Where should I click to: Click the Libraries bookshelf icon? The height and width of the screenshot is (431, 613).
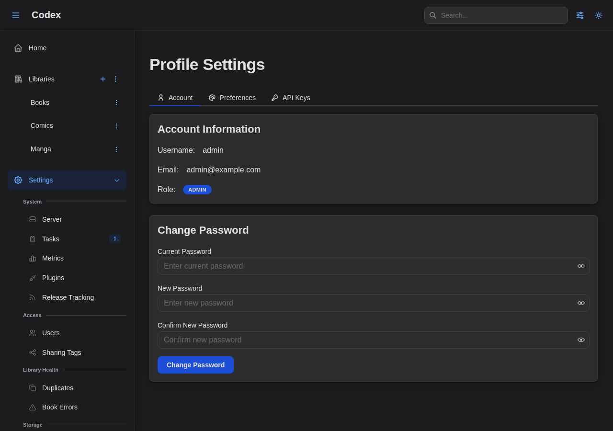coord(18,79)
